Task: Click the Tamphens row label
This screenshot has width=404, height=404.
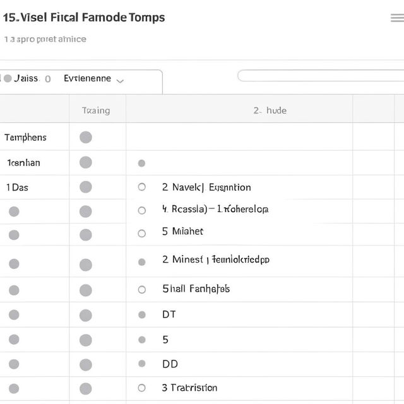Action: (25, 138)
